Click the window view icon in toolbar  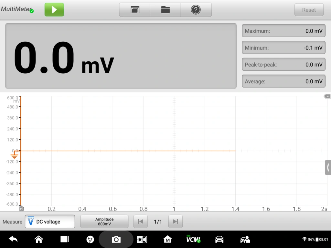135,10
